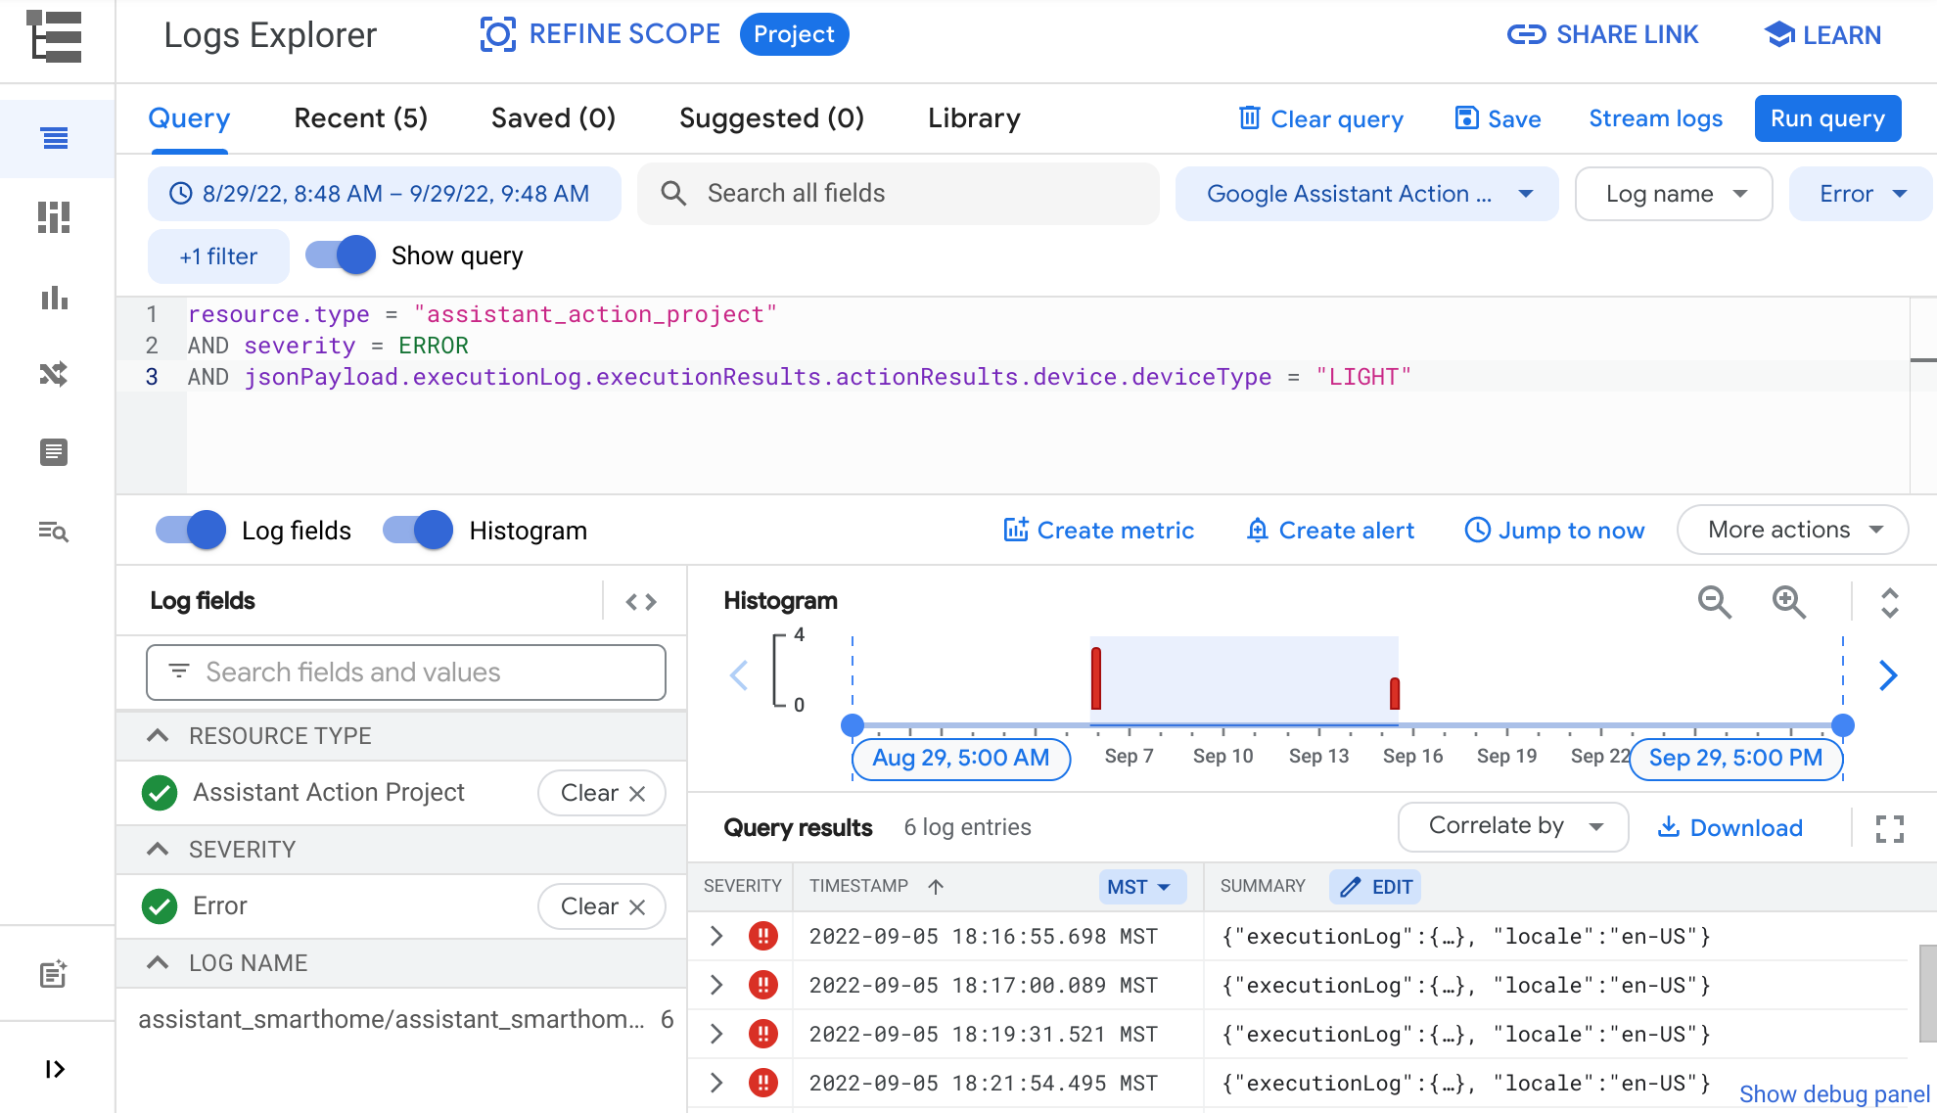Expand the LOG NAME section

tap(160, 962)
